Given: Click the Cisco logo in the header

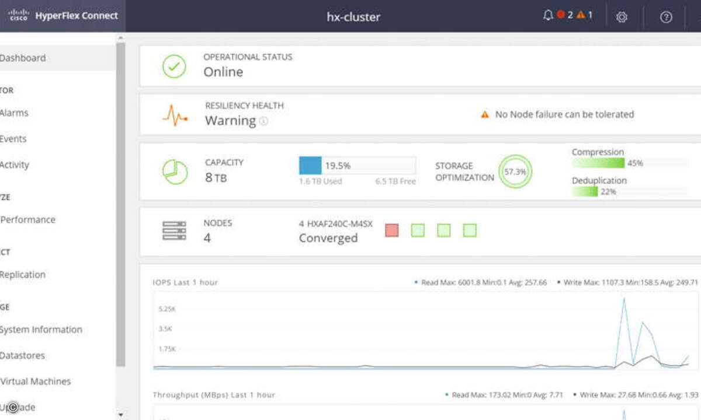Looking at the screenshot, I should coord(19,15).
